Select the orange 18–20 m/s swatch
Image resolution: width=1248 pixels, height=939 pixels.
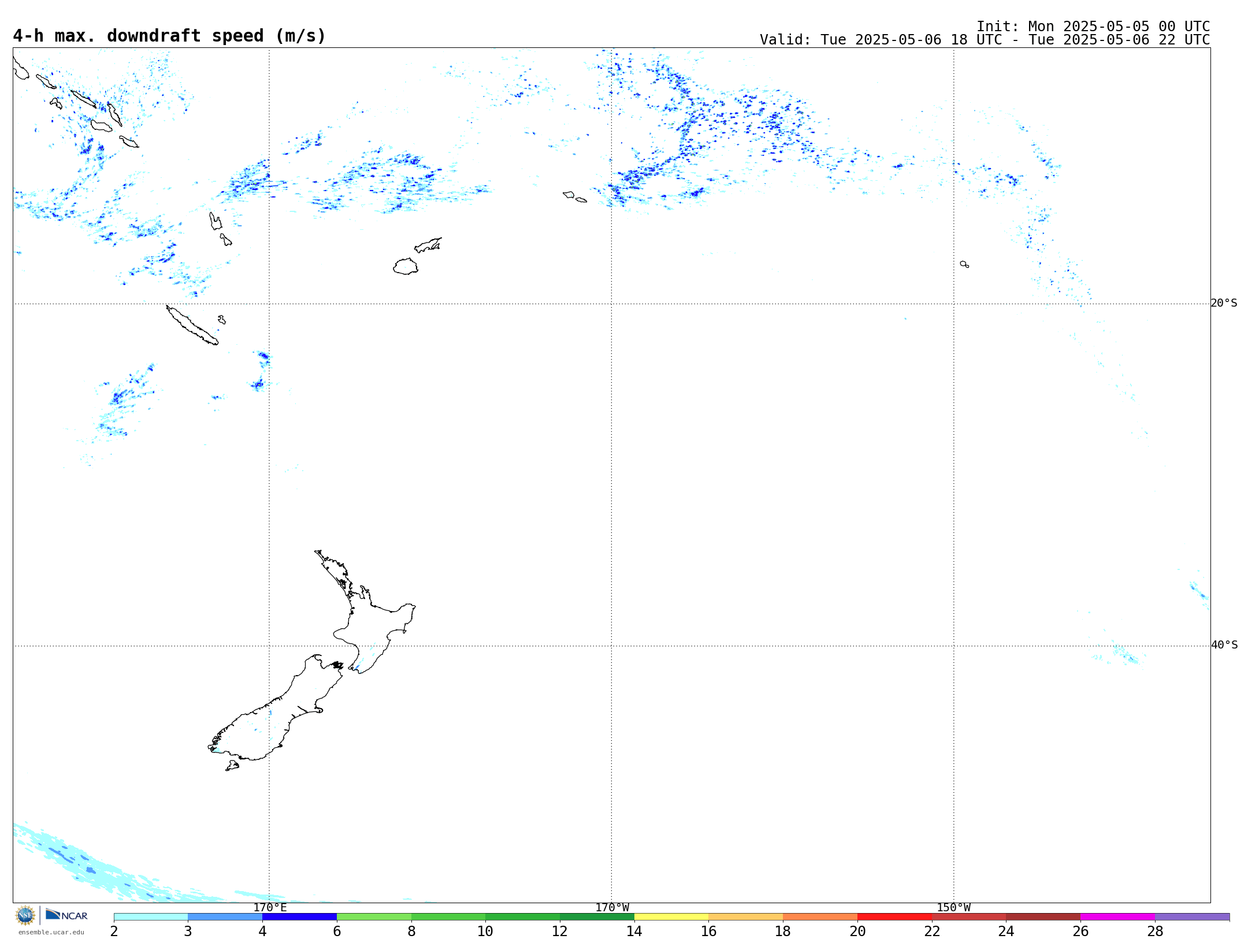coord(820,917)
